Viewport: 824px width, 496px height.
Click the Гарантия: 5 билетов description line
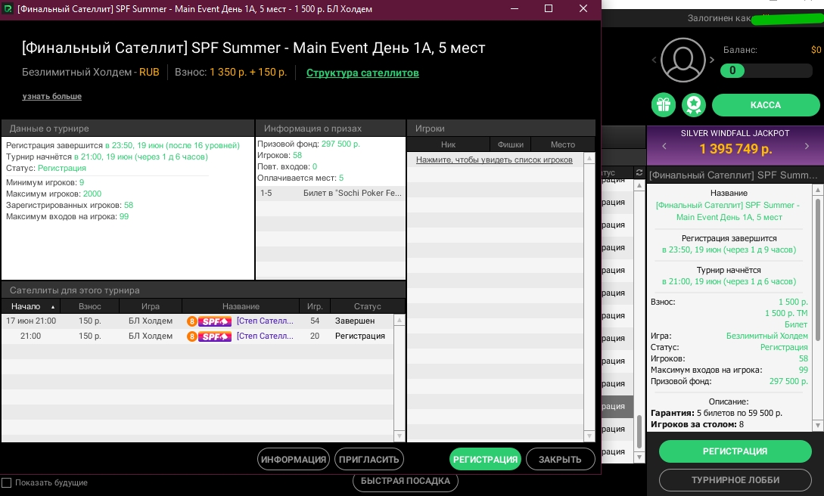point(717,413)
